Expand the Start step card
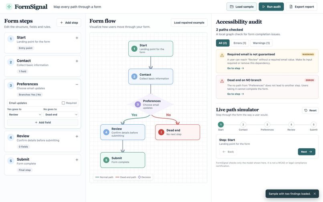 pyautogui.click(x=77, y=38)
